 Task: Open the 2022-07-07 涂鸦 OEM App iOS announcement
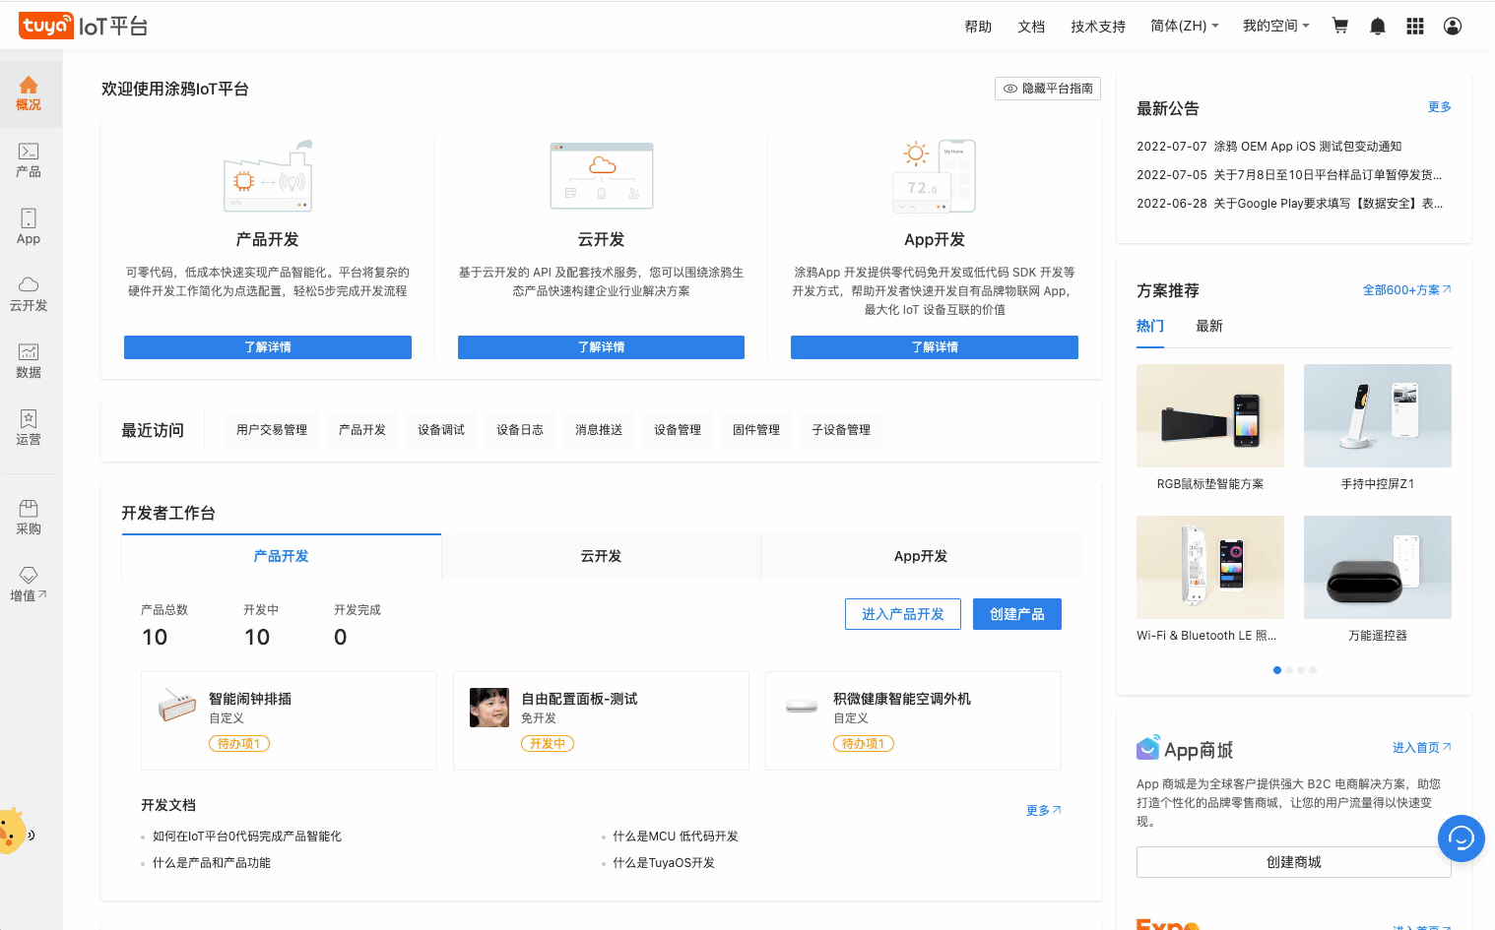[x=1269, y=147]
